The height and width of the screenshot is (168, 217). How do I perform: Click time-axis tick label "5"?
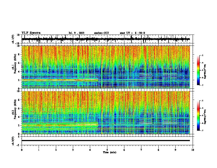(107, 150)
